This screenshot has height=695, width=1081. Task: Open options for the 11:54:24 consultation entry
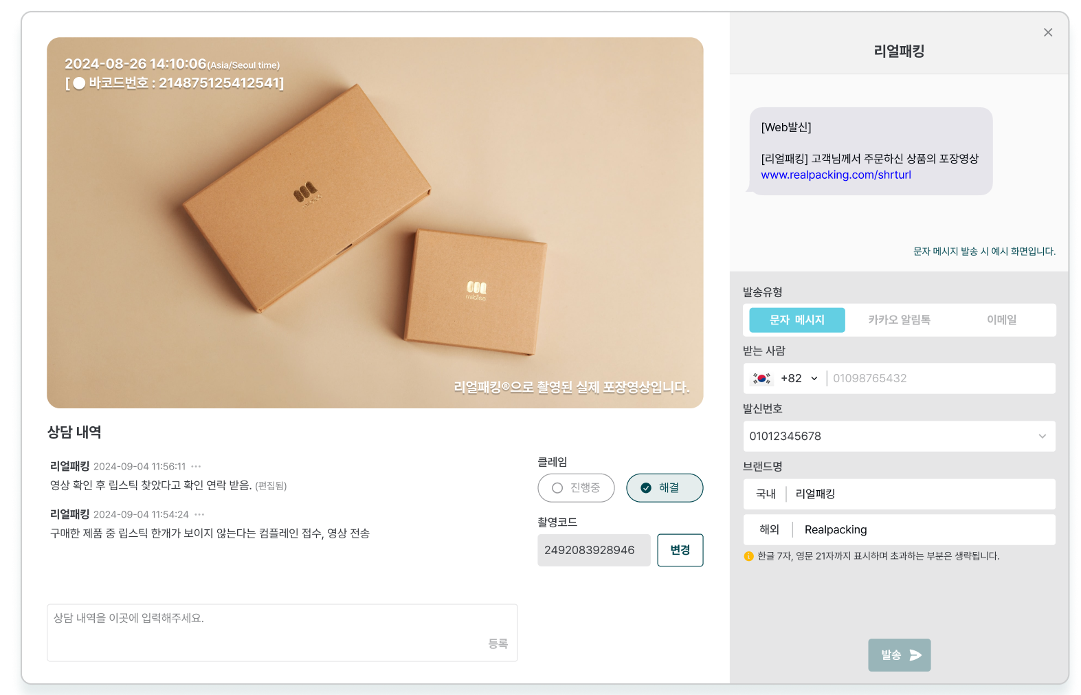(x=199, y=514)
